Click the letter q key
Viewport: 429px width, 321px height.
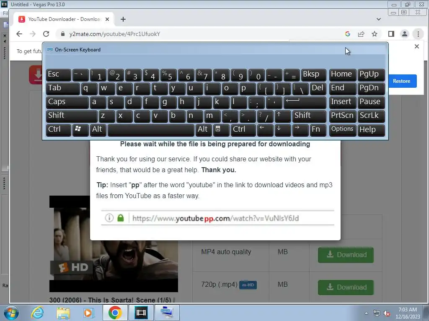click(x=89, y=89)
